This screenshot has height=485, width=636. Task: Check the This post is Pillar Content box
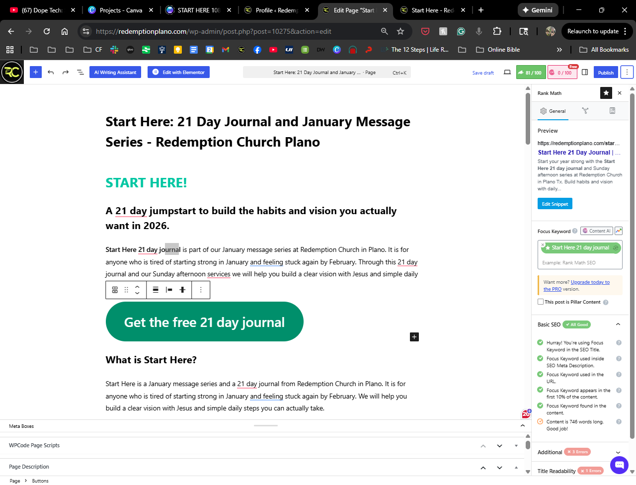(541, 302)
